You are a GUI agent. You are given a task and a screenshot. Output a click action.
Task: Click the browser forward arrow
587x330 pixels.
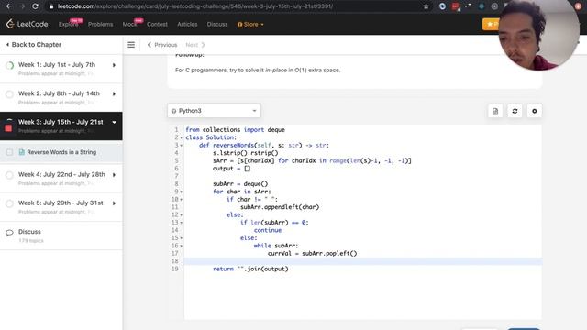coord(22,6)
